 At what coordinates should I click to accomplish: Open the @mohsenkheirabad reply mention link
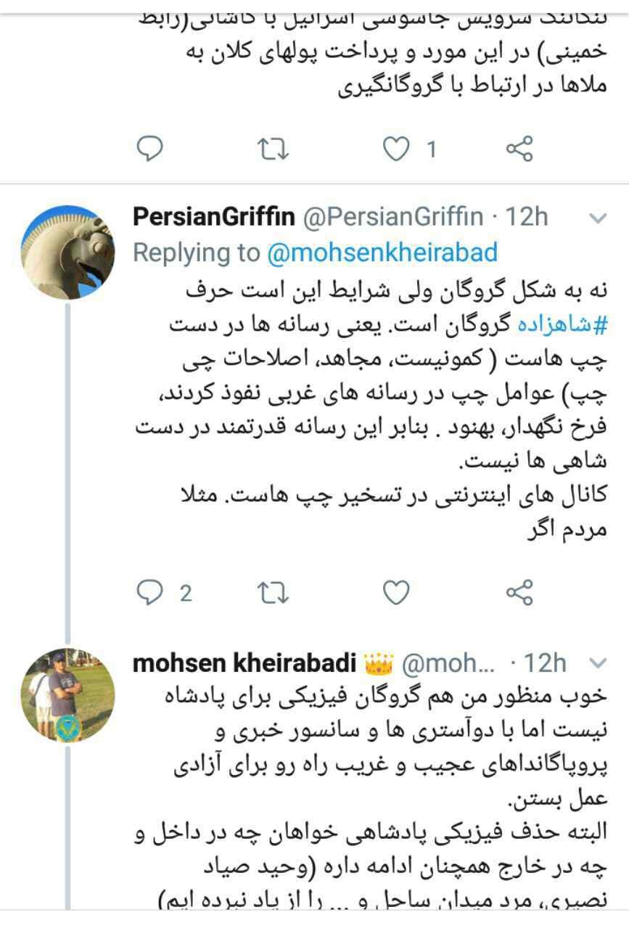tap(382, 252)
